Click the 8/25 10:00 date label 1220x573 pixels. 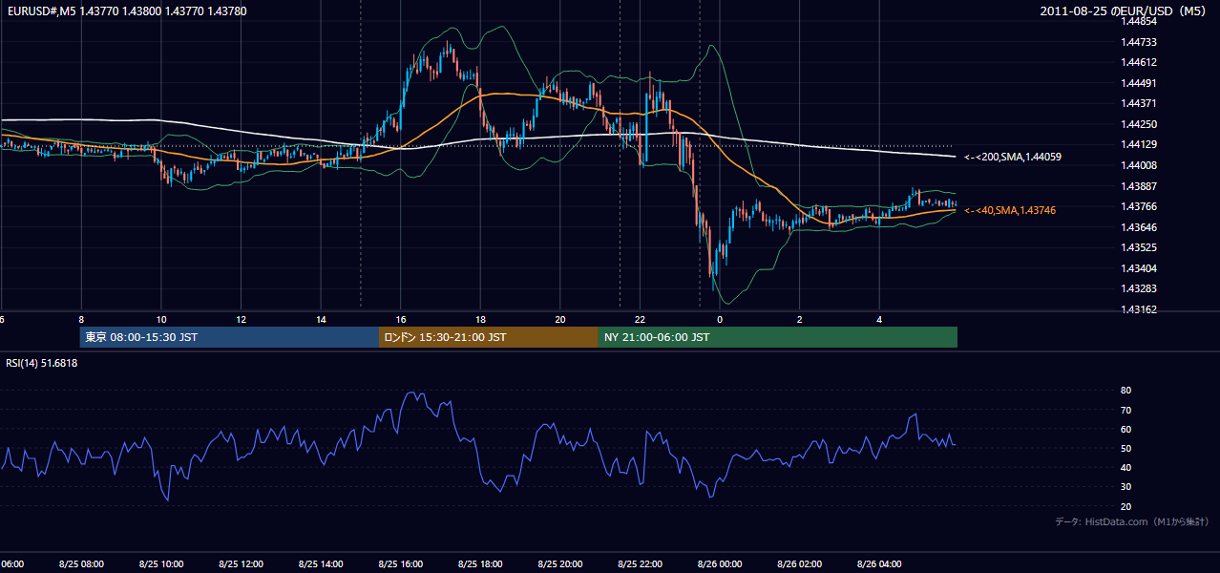[161, 563]
